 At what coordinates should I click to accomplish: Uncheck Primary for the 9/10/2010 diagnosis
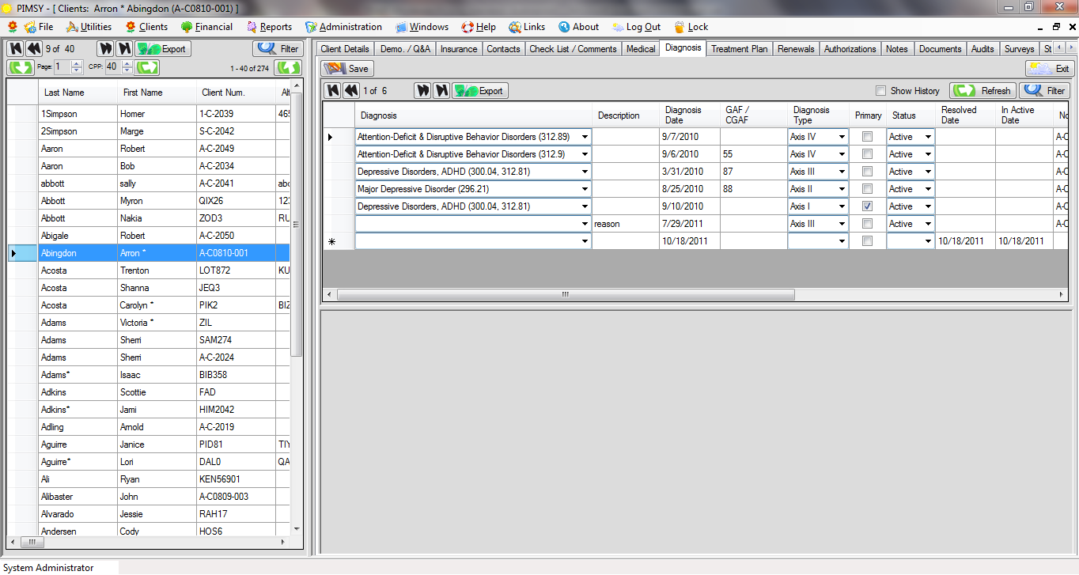pyautogui.click(x=867, y=206)
